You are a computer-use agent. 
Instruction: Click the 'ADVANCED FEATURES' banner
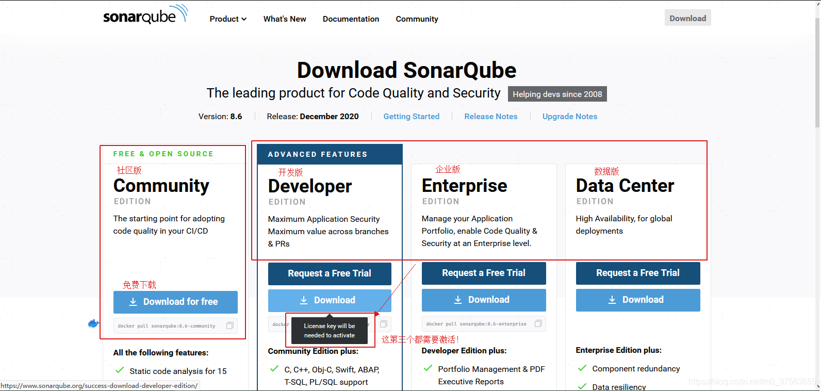tap(330, 154)
